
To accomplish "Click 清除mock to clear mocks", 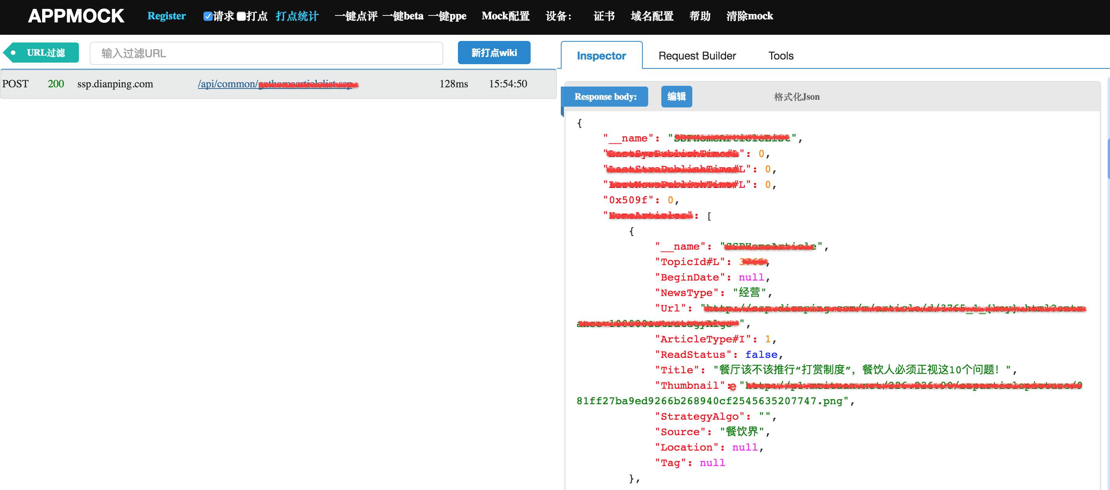I will tap(749, 16).
